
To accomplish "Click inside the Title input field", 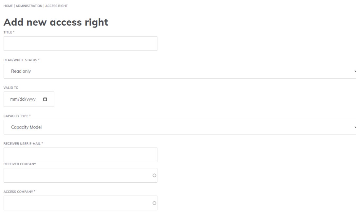I will (80, 43).
